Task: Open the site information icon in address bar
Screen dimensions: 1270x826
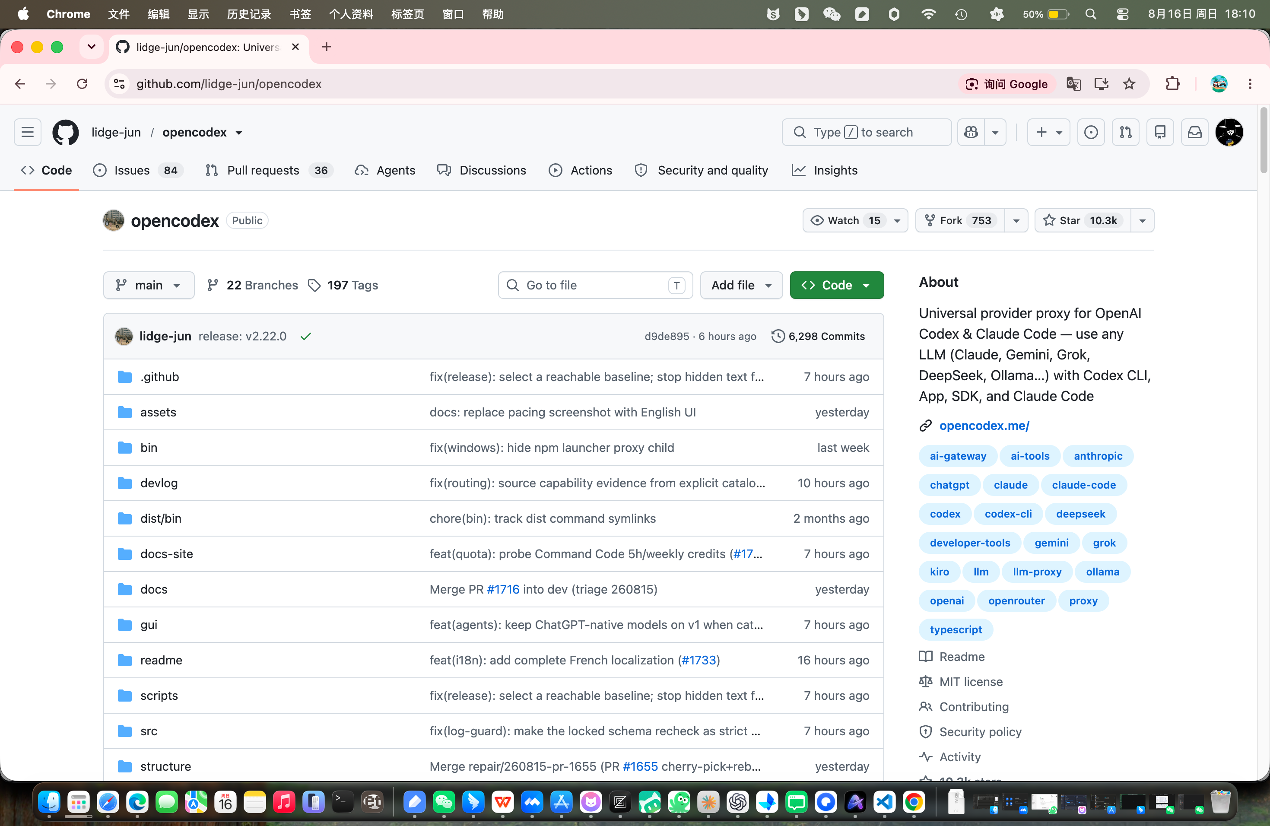Action: click(x=120, y=84)
